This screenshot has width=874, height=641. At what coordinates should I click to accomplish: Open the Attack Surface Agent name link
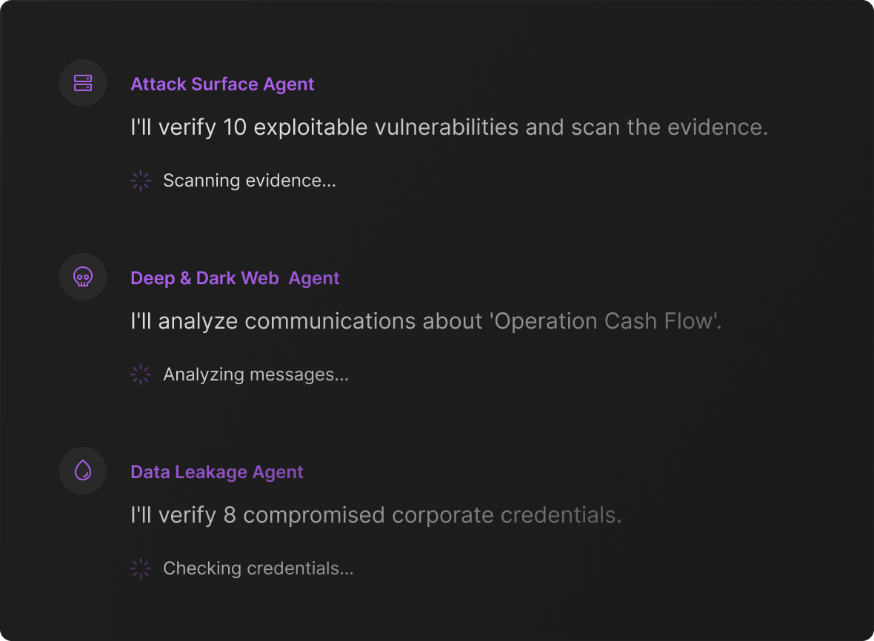tap(222, 84)
